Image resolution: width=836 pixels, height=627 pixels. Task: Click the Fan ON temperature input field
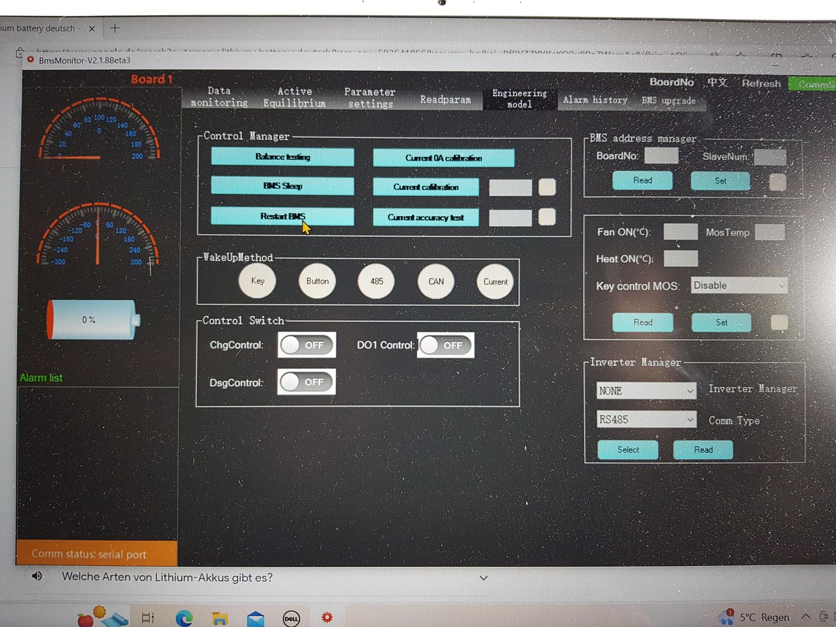click(680, 232)
